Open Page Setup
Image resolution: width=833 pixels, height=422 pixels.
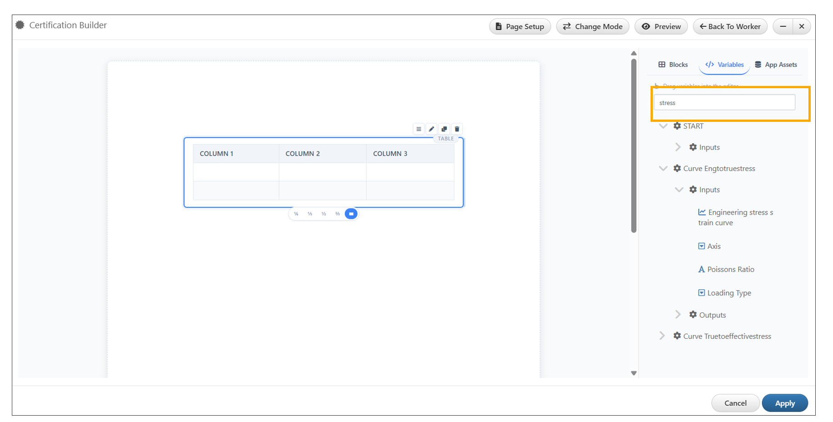520,26
